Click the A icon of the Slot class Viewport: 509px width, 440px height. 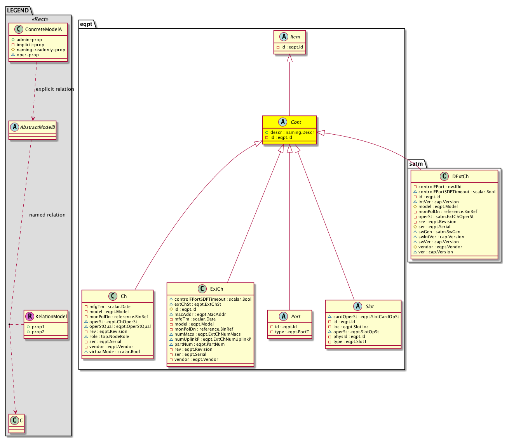(x=357, y=306)
